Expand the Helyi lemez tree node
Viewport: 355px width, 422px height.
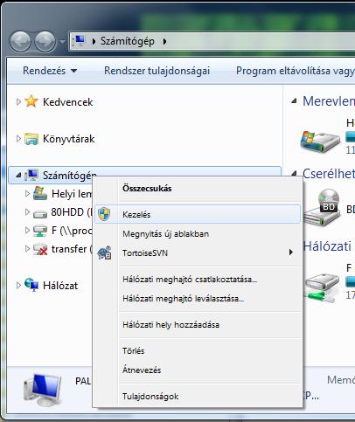coord(27,194)
